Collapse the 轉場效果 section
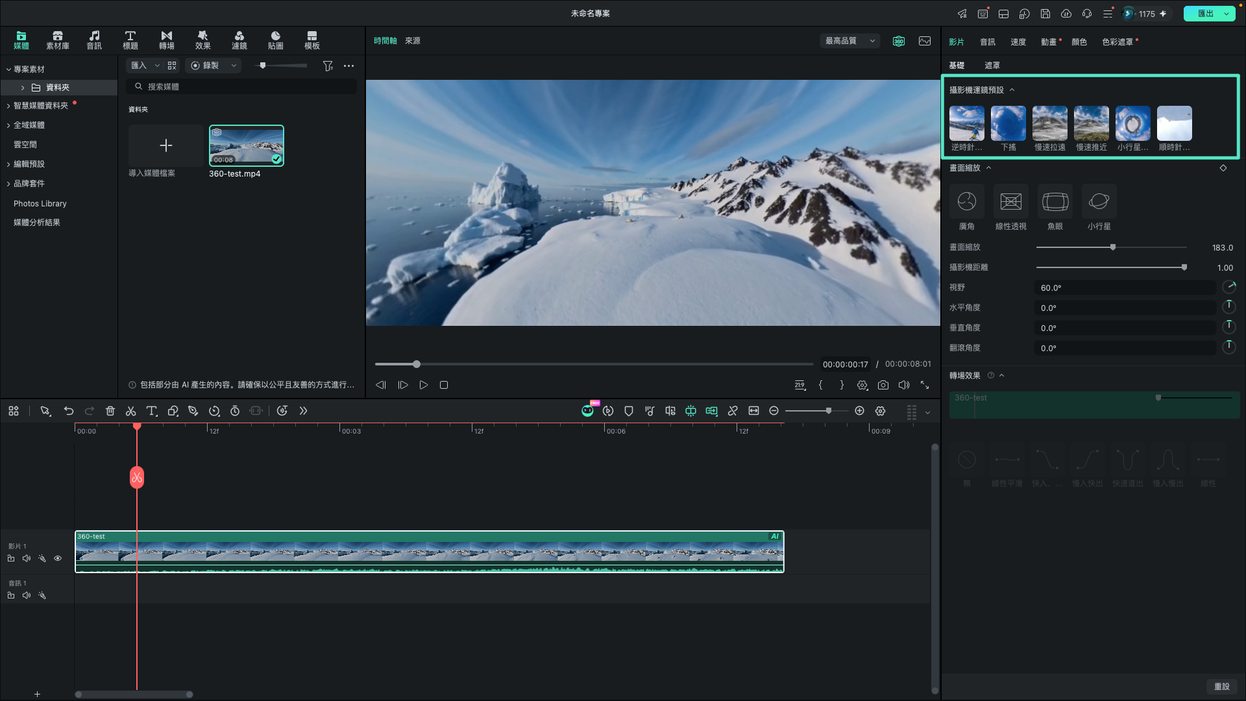The width and height of the screenshot is (1246, 701). (x=1002, y=376)
